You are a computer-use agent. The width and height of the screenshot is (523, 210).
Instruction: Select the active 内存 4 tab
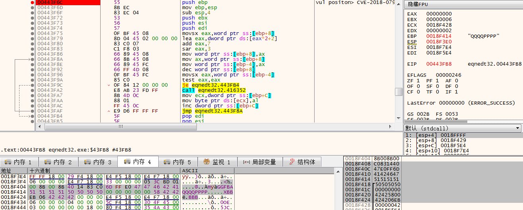(x=138, y=161)
